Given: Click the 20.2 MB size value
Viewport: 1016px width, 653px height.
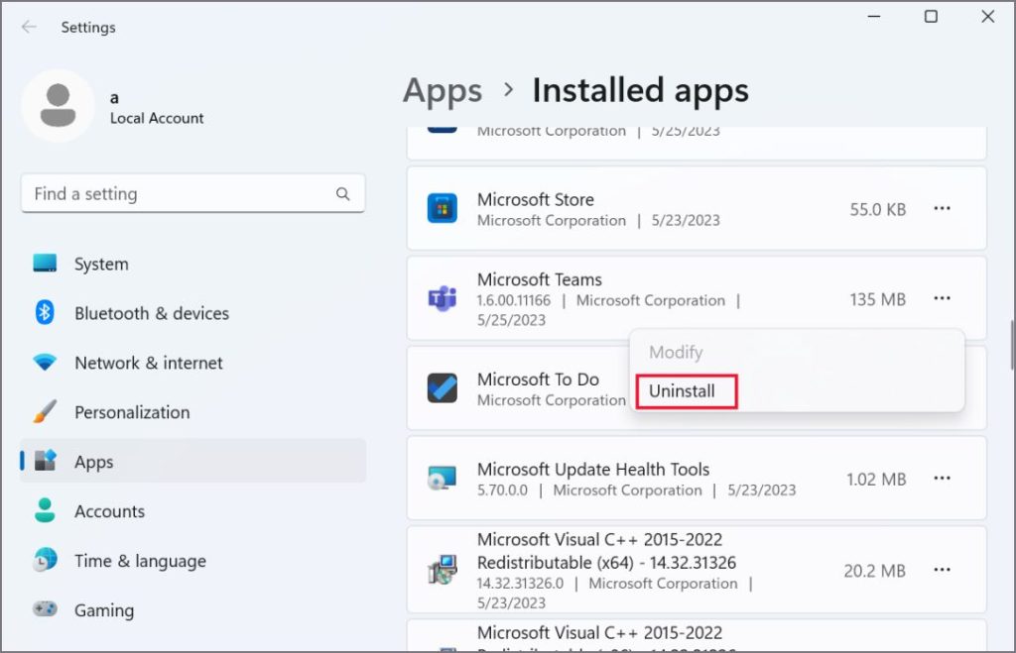Looking at the screenshot, I should pos(874,571).
